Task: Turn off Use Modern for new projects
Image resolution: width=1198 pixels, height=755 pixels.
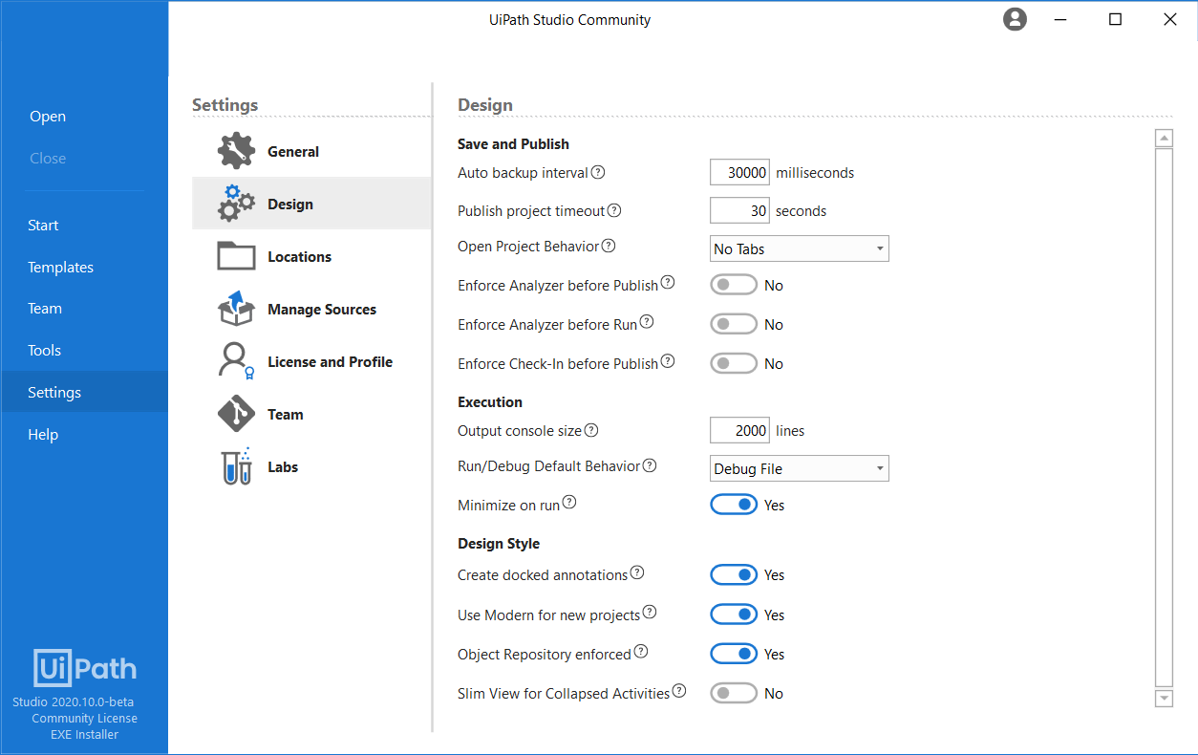Action: 734,615
